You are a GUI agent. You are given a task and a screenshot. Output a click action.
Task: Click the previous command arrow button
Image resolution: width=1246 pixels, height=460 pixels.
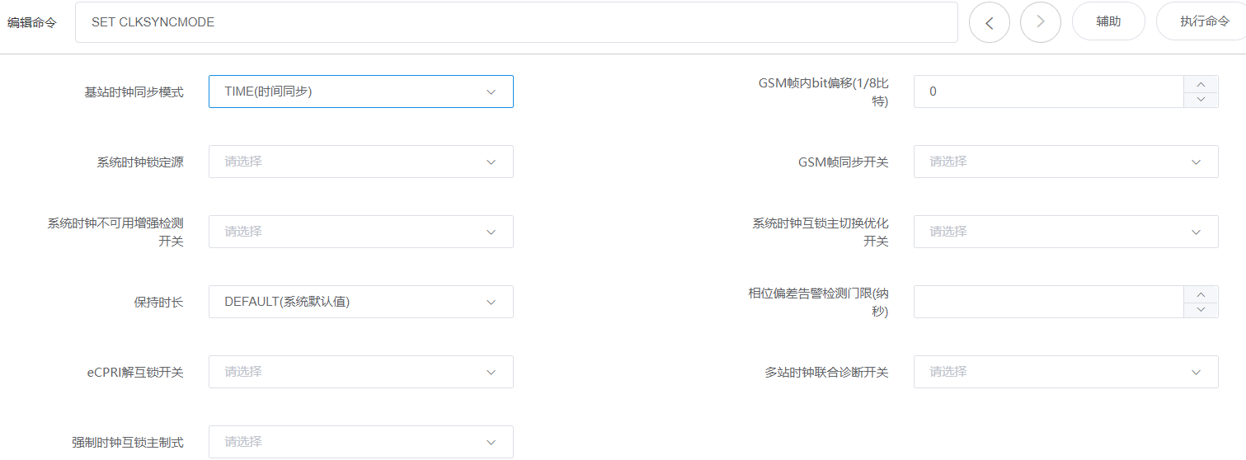pos(990,22)
